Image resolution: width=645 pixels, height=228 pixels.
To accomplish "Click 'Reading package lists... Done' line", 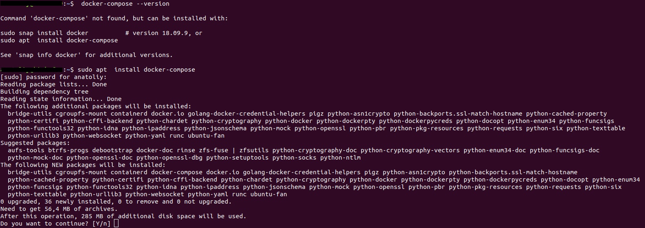I will 54,84.
